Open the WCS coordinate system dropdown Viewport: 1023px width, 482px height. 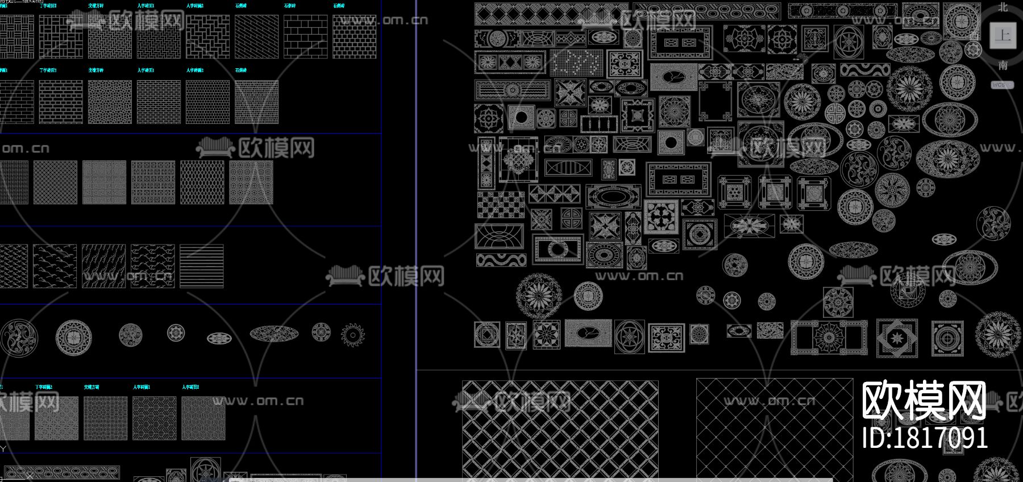1002,85
